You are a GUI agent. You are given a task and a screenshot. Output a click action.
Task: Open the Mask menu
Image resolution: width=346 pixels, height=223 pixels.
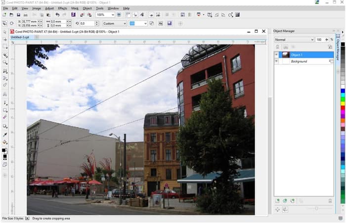point(75,8)
